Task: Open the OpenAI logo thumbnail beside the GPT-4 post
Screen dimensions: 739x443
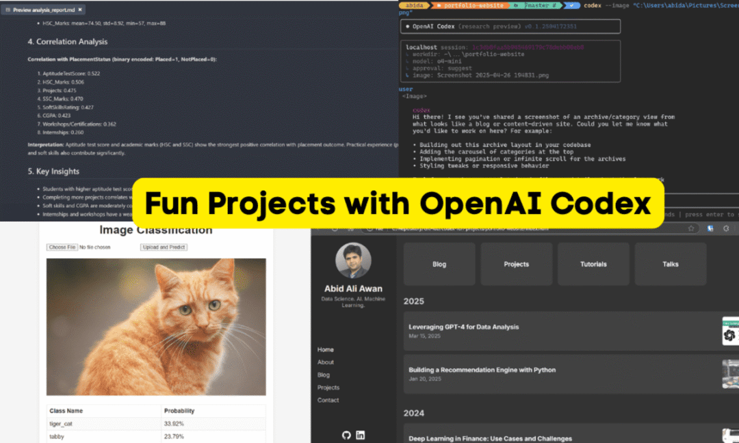Action: (729, 332)
